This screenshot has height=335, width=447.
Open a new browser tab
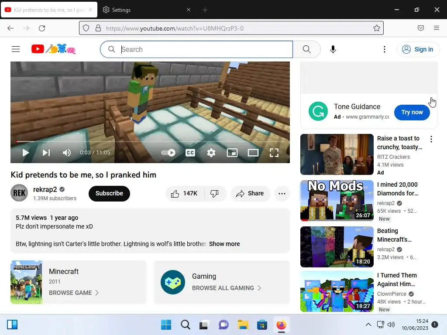click(205, 10)
